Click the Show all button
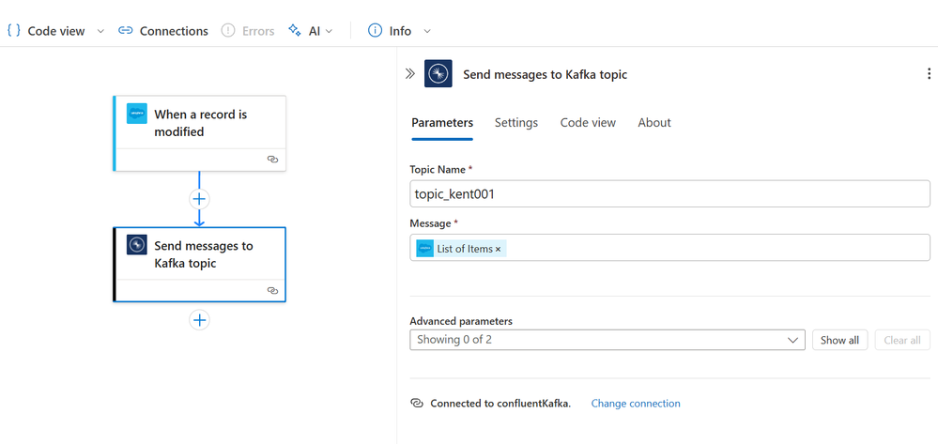Viewport: 938px width, 444px height. [x=839, y=340]
